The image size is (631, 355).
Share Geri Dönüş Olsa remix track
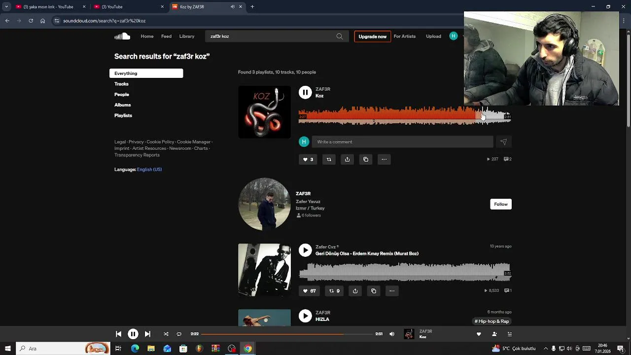click(x=355, y=291)
